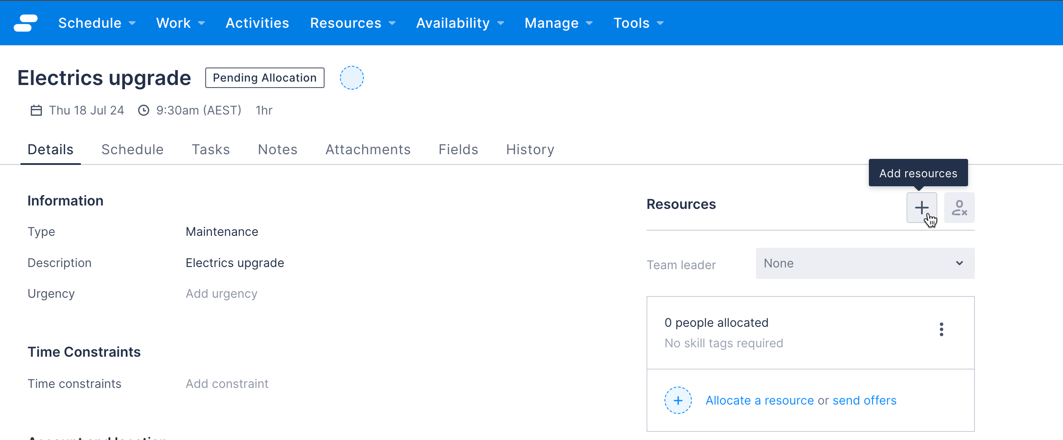The width and height of the screenshot is (1063, 440).
Task: Click the calendar icon next to the date
Action: [x=36, y=110]
